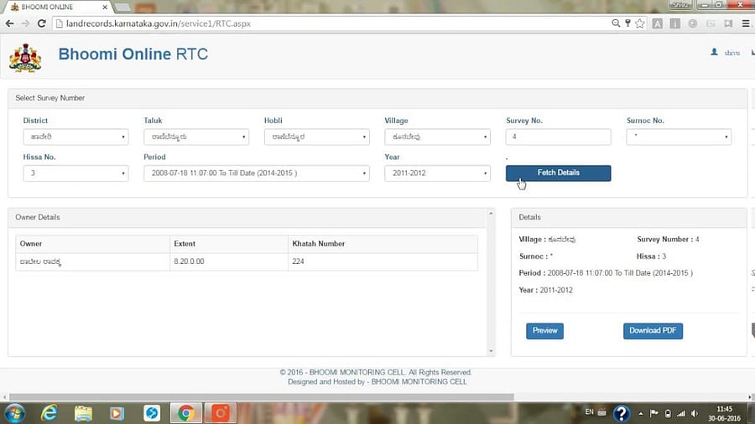Viewport: 755px width, 424px height.
Task: Click inside the Survey No. input field
Action: pyautogui.click(x=558, y=137)
